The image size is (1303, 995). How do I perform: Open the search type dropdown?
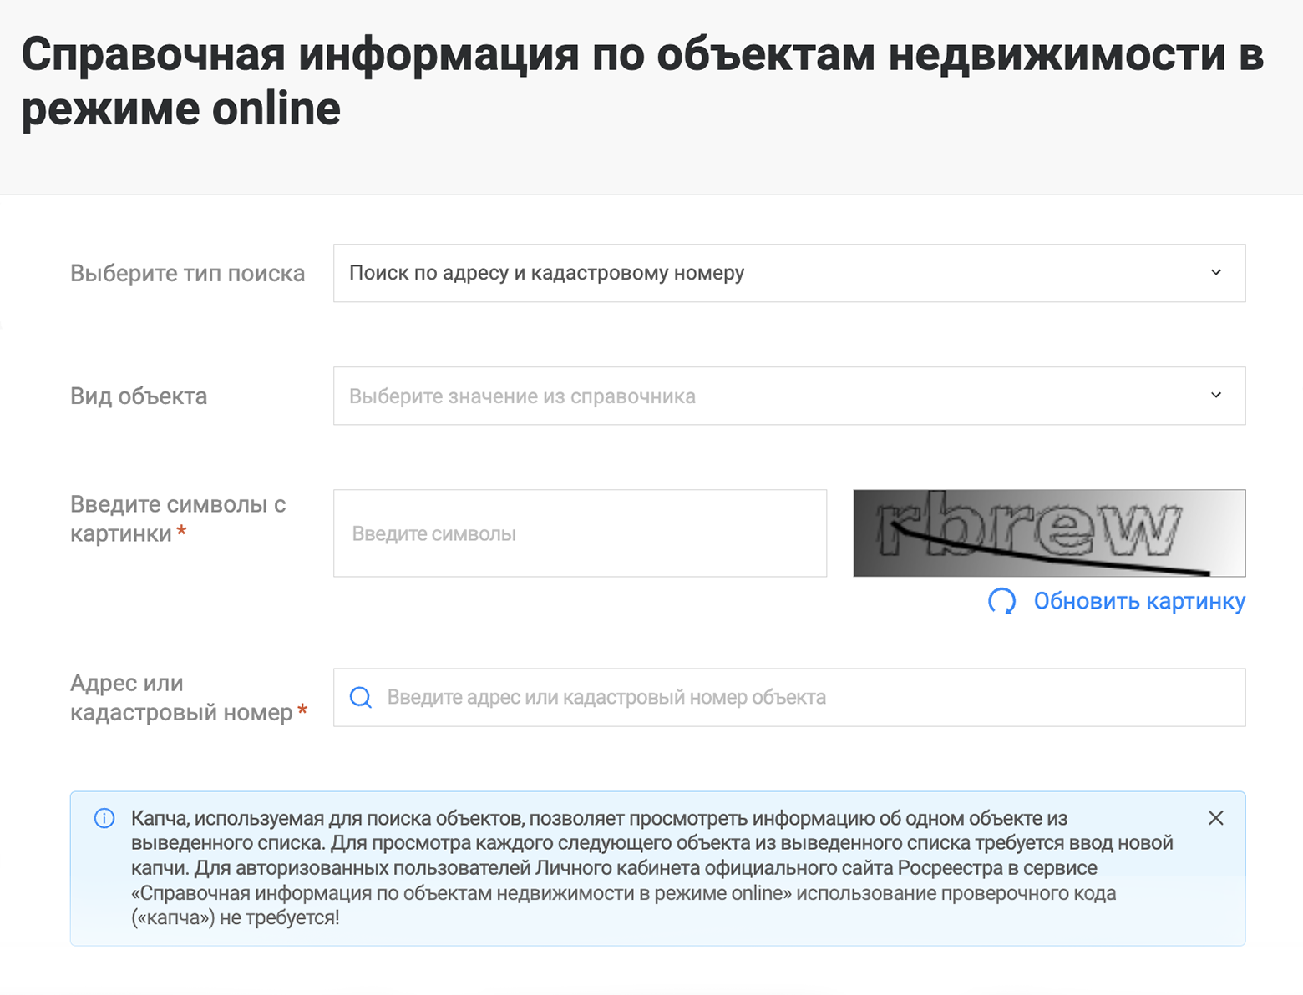coord(789,273)
